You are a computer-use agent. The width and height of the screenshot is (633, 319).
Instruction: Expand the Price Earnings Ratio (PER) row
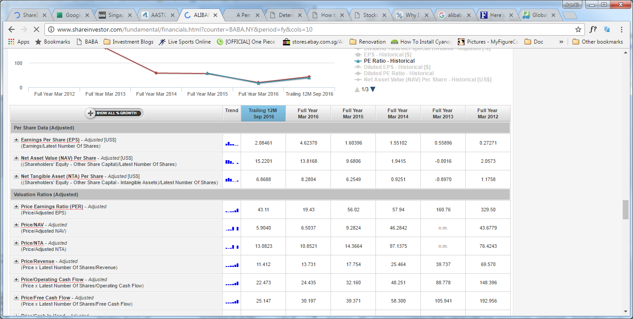16,206
